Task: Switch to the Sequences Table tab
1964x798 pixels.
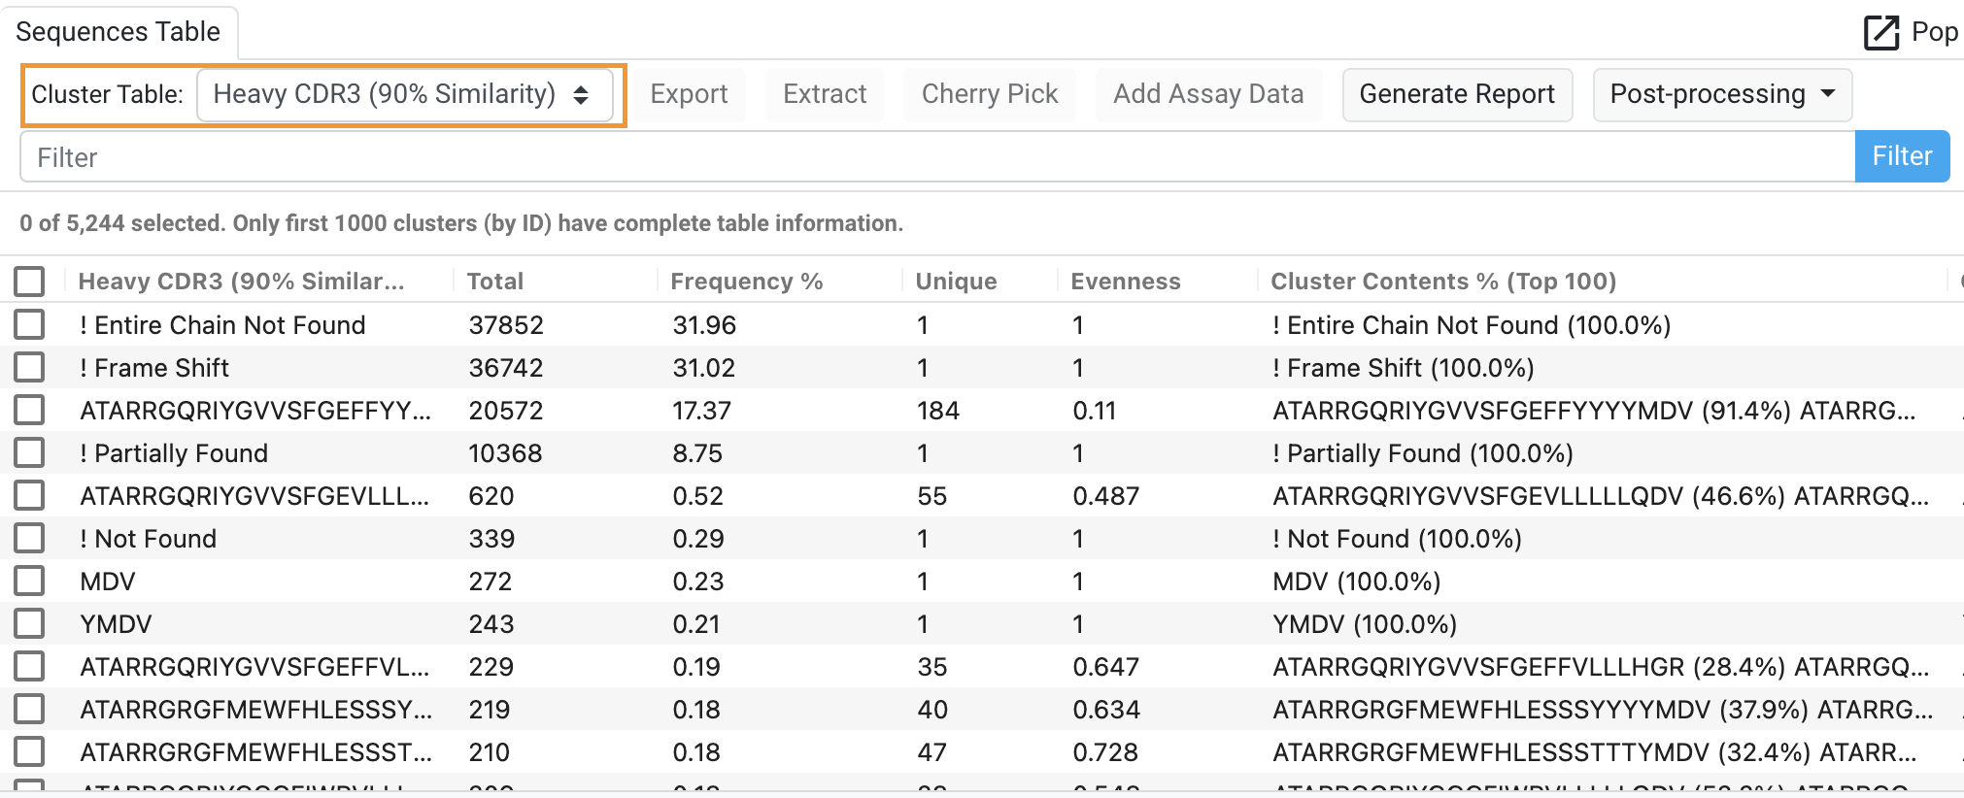Action: point(119,32)
